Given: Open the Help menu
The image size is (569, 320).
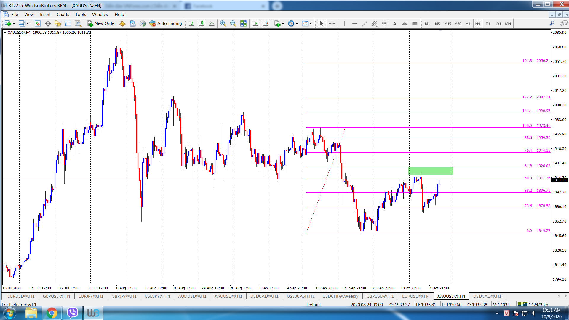Looking at the screenshot, I should (119, 14).
